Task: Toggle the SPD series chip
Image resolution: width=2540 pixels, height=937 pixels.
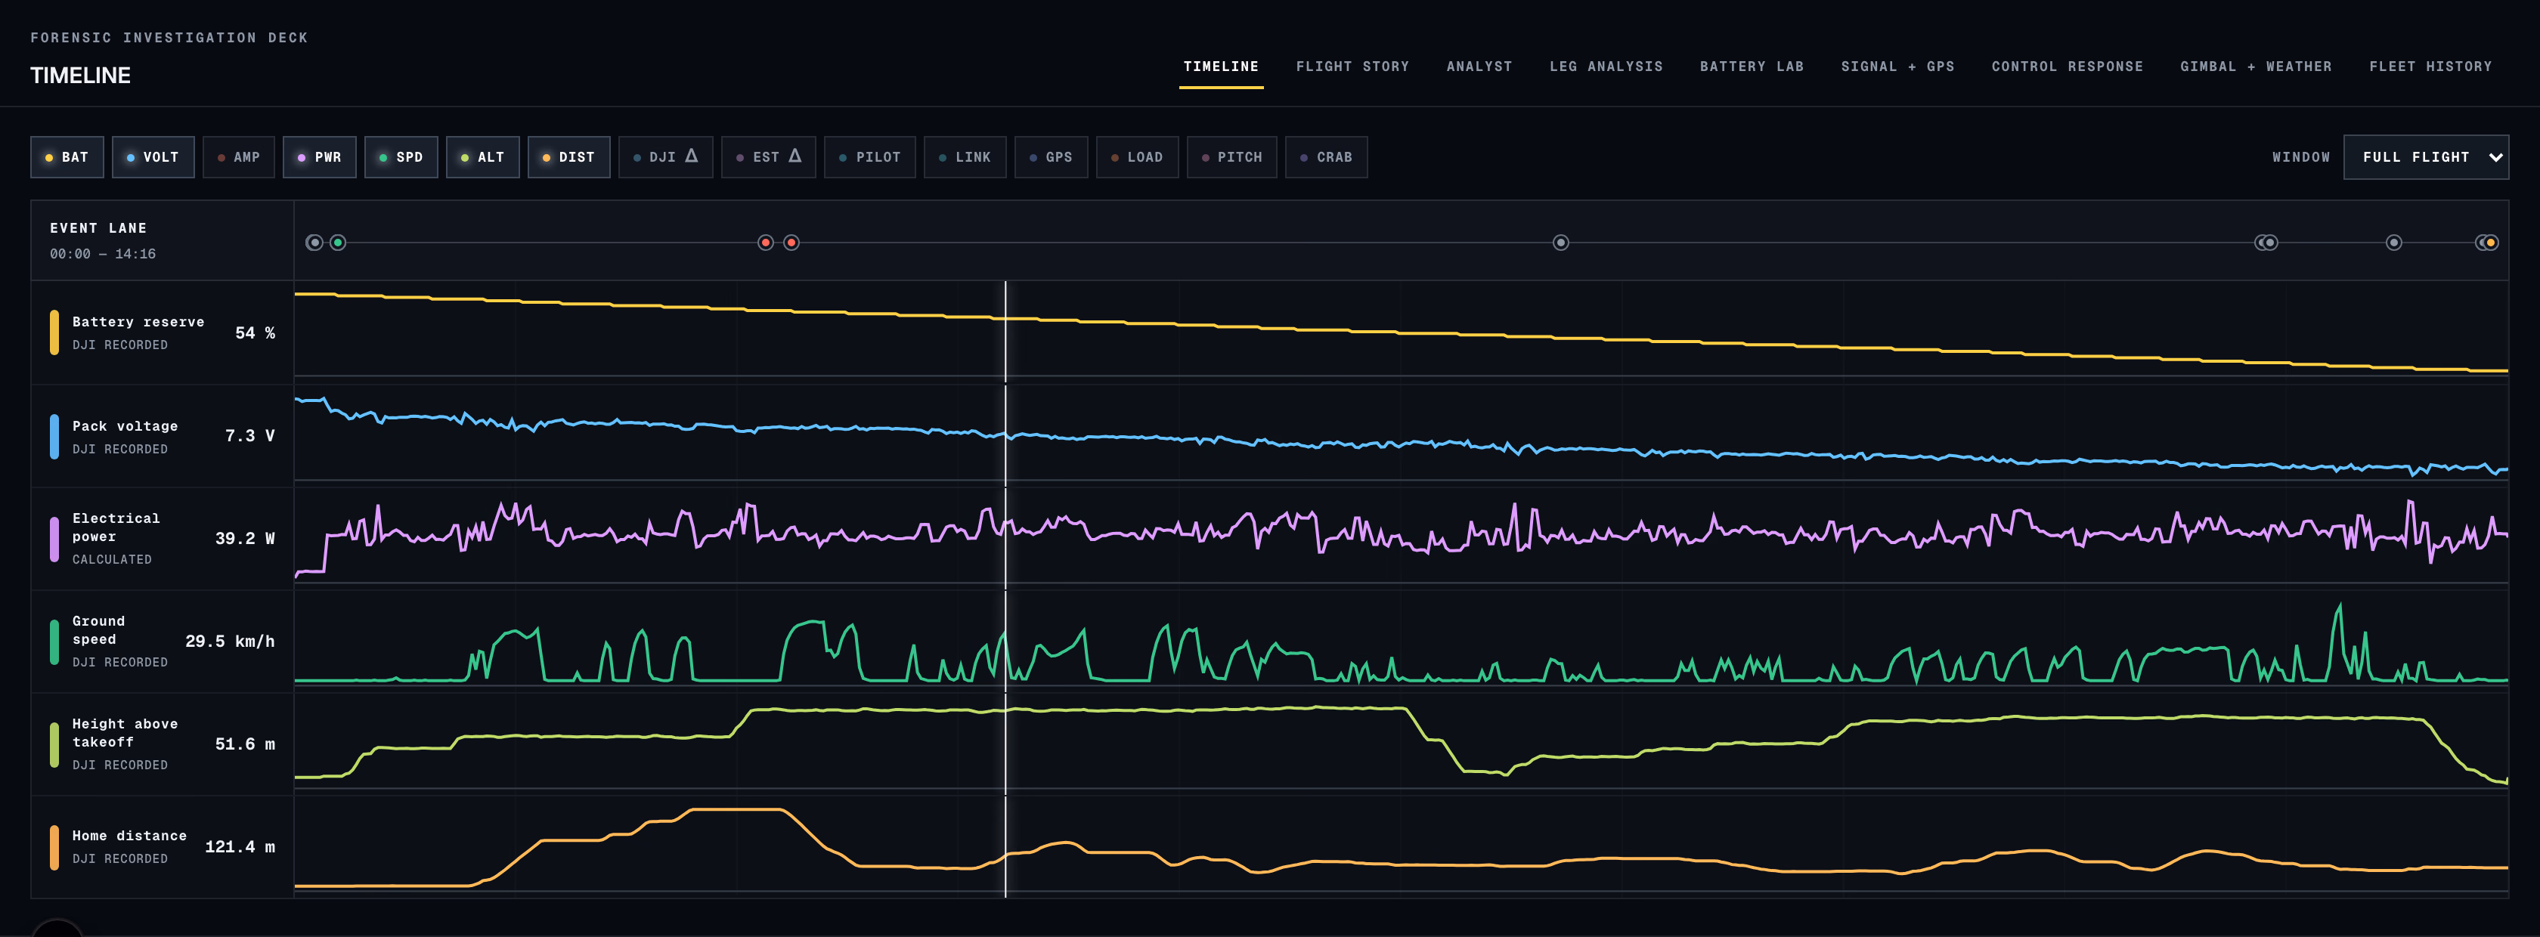Action: (401, 156)
